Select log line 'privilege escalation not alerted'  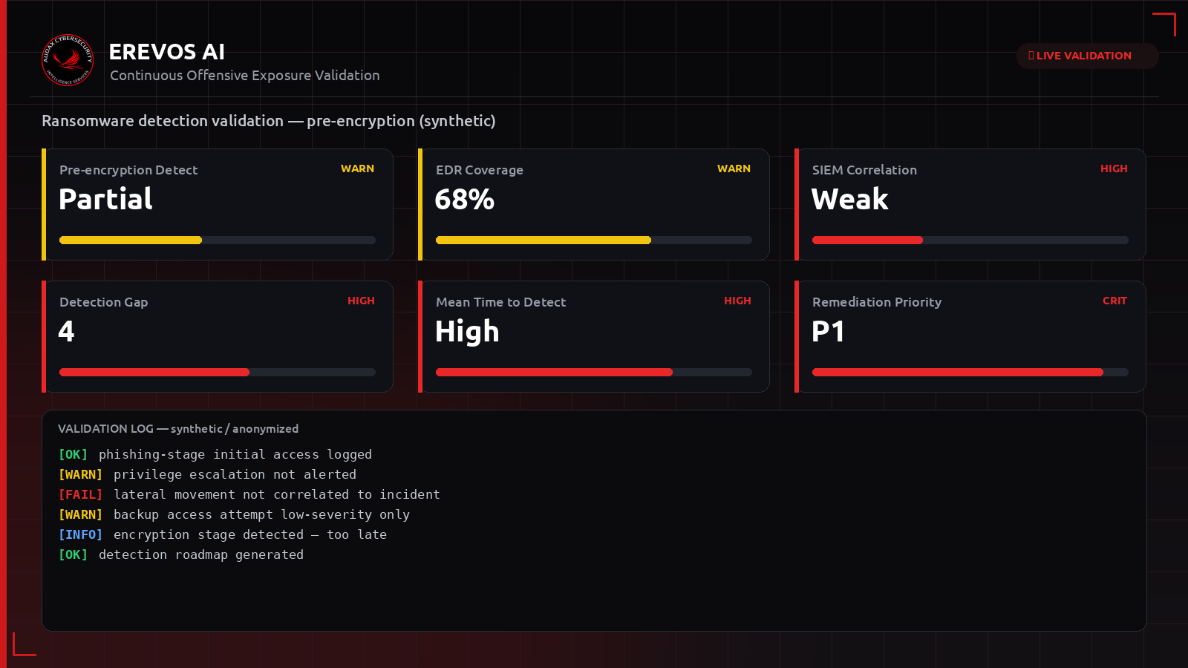click(235, 474)
